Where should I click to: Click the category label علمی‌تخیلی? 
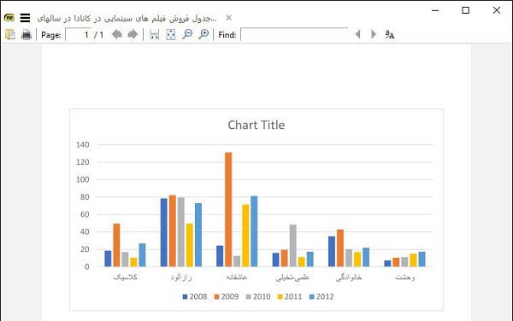point(292,277)
